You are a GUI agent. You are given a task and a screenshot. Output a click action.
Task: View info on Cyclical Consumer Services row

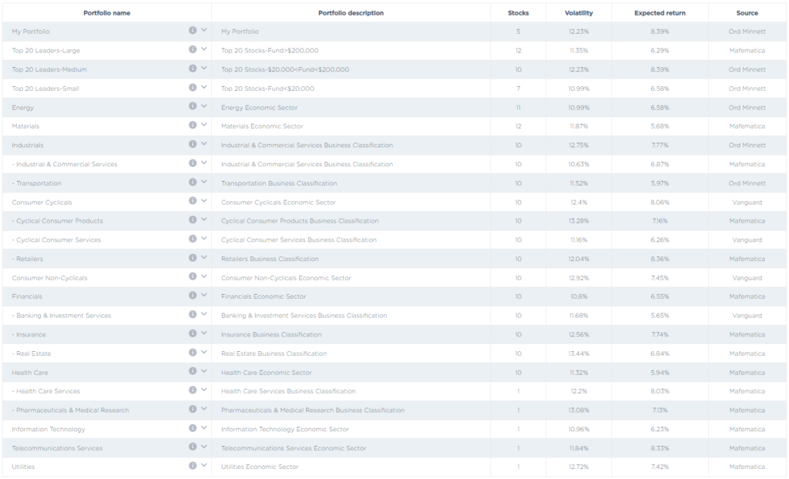click(193, 239)
